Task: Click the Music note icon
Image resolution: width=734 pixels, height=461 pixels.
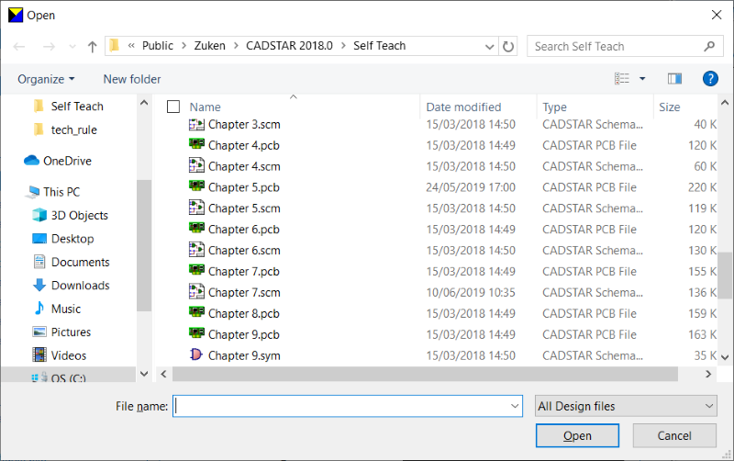Action: coord(39,309)
